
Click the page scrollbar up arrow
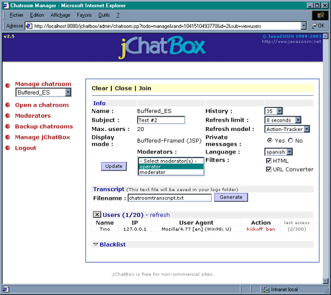[x=326, y=36]
